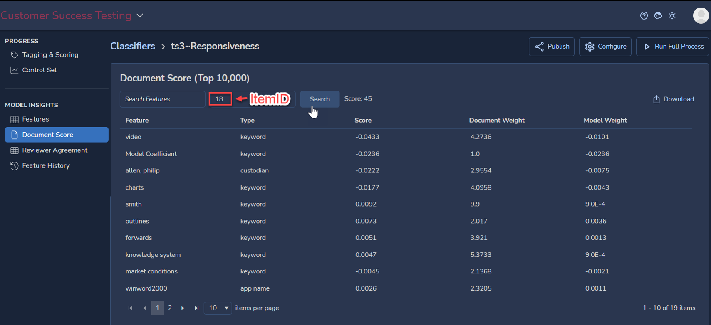Click the Score column header
Image resolution: width=711 pixels, height=325 pixels.
(363, 120)
